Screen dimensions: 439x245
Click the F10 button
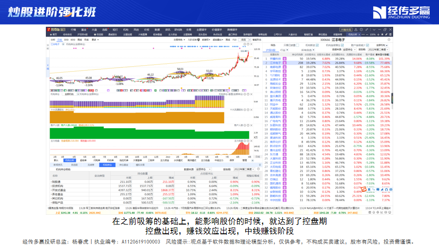tap(234, 40)
